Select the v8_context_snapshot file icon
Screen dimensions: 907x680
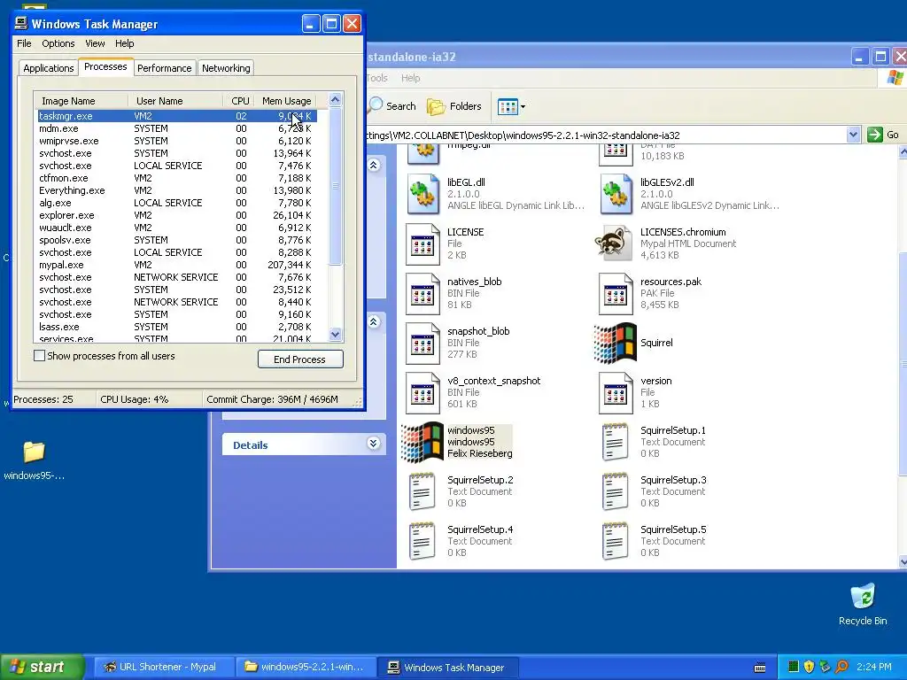[x=422, y=393]
